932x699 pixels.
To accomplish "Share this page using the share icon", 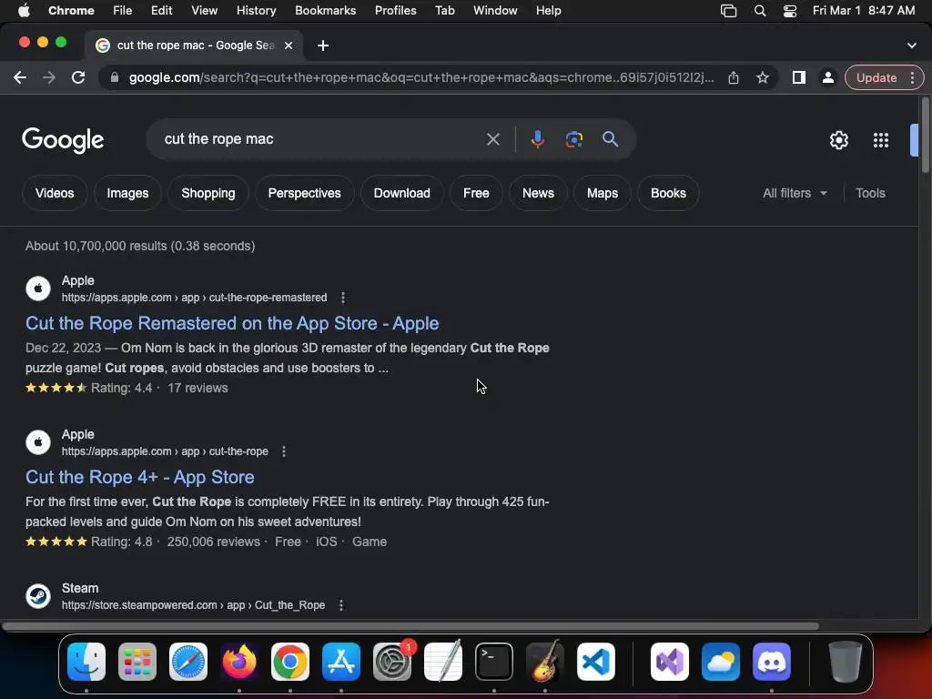I will (x=734, y=78).
